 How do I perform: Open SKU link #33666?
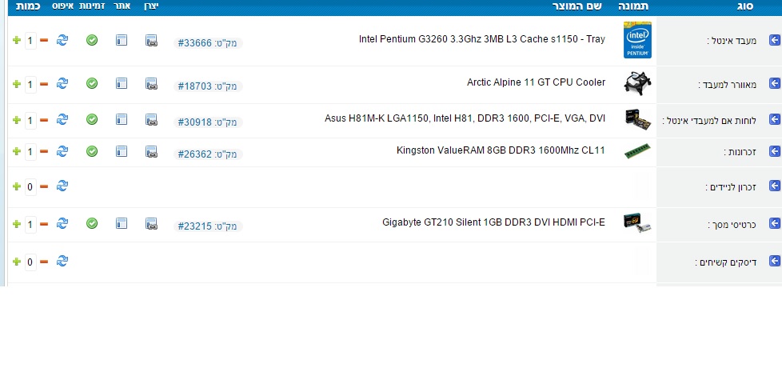tap(194, 42)
